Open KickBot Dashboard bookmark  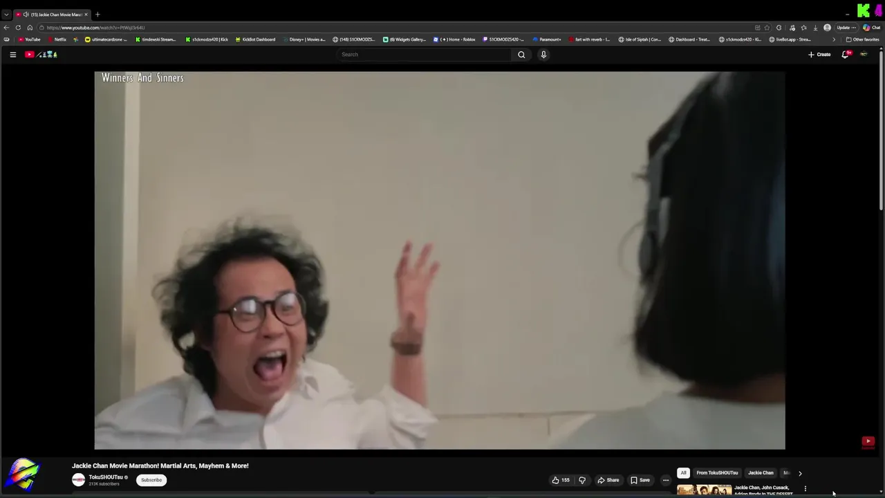tap(255, 39)
